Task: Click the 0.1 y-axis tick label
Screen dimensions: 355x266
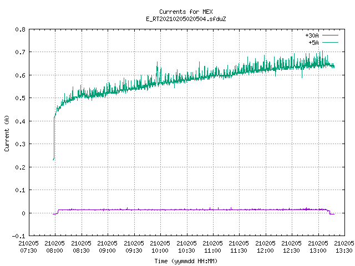Action: pos(21,190)
